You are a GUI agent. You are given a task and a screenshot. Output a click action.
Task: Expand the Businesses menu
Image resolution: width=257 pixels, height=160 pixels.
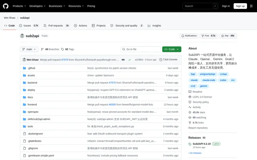57,6
